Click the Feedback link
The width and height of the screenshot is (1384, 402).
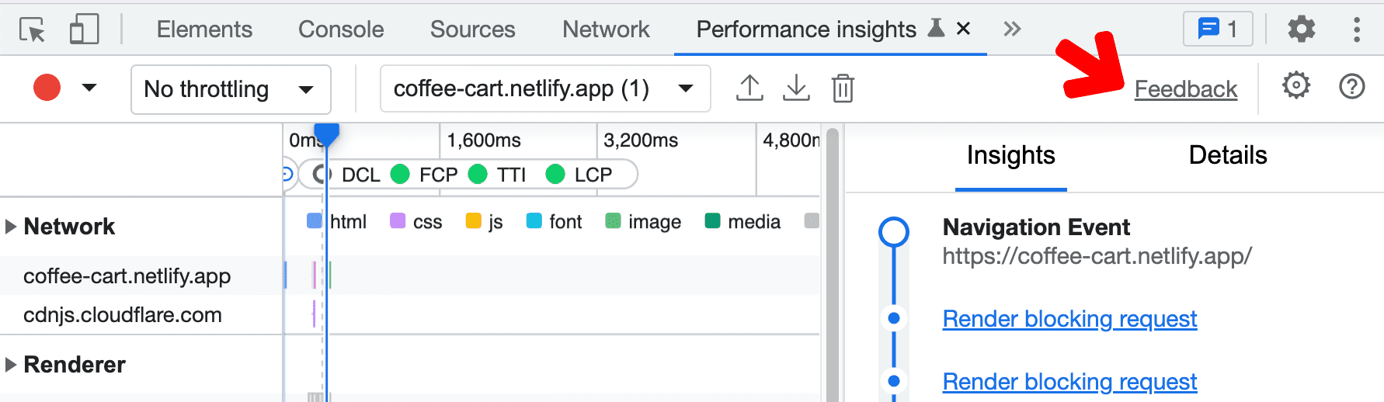[x=1185, y=89]
